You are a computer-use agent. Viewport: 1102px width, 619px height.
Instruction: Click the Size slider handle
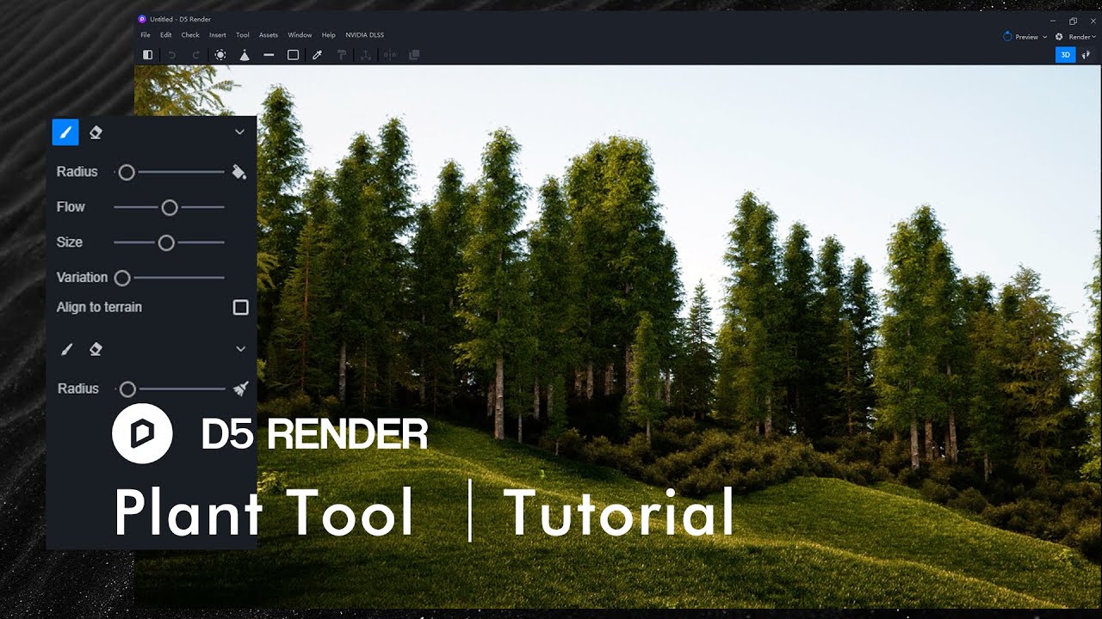(x=166, y=243)
